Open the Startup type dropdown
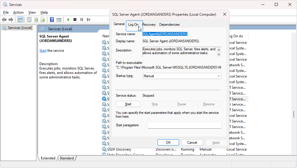Image resolution: width=297 pixels, height=168 pixels. (x=182, y=76)
